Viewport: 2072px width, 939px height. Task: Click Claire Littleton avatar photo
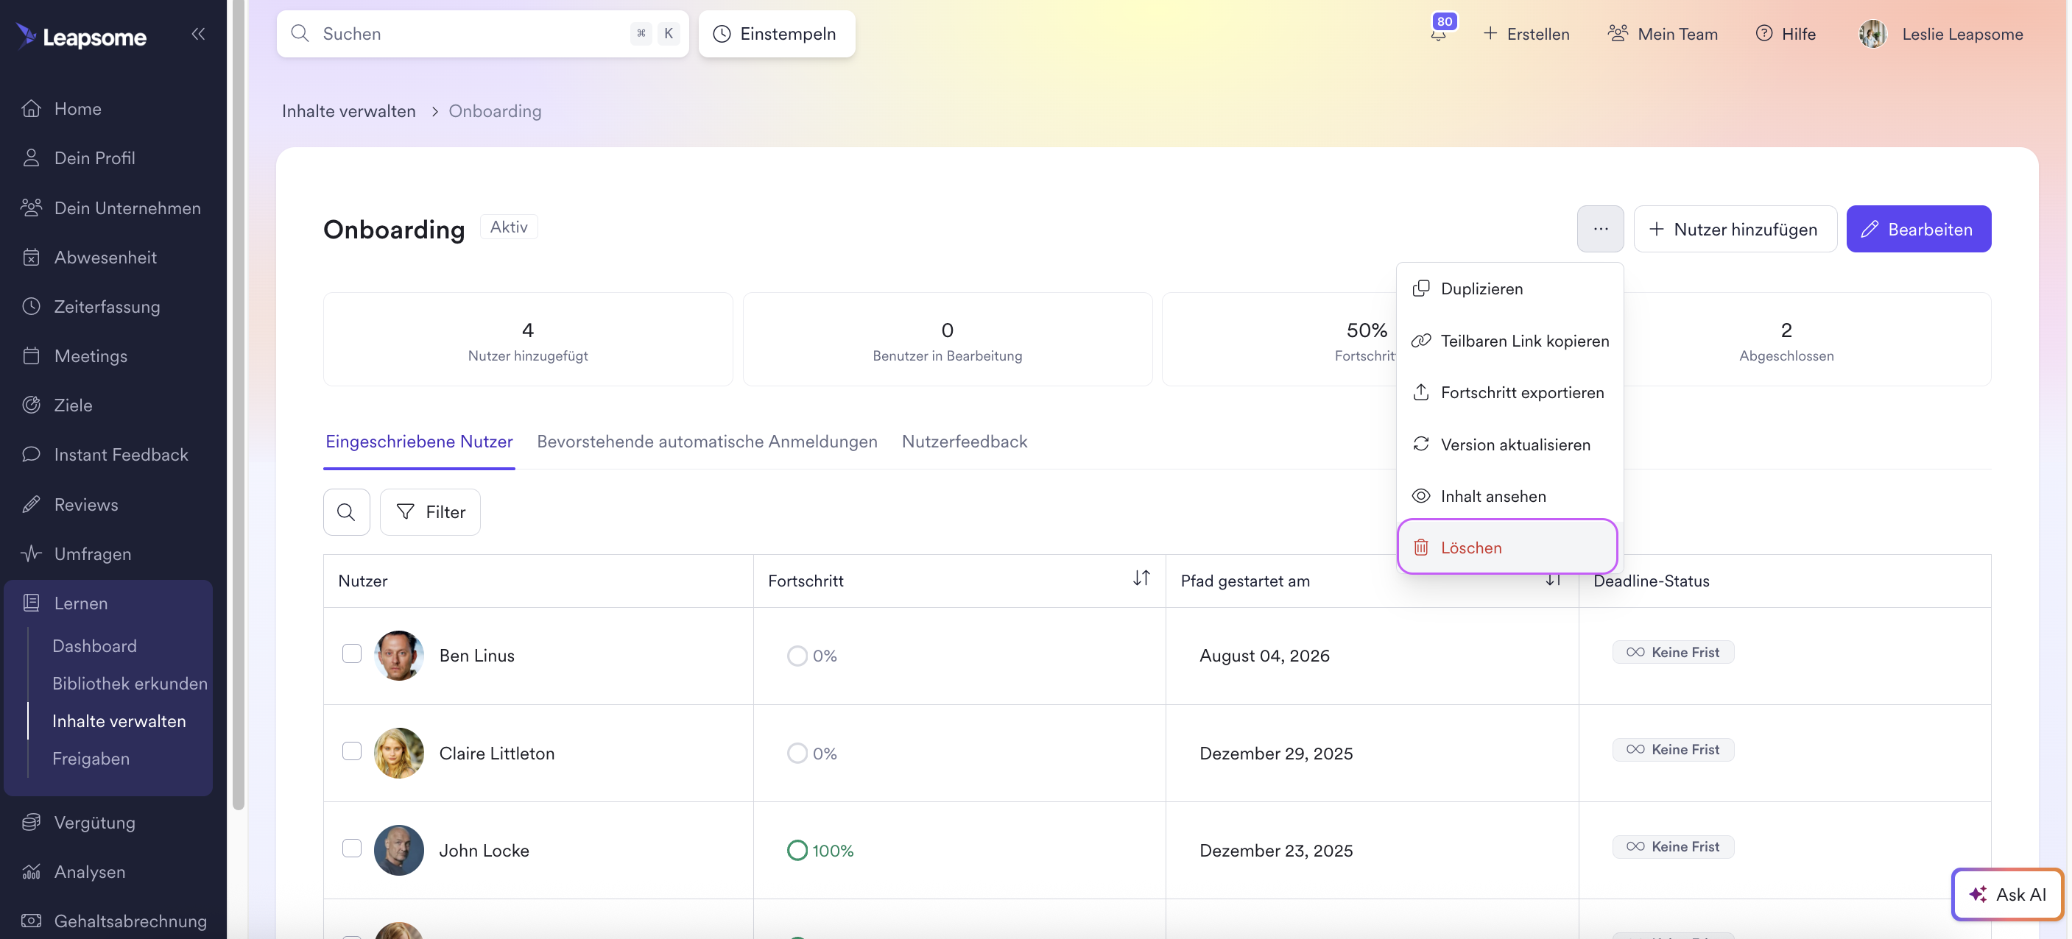pos(399,754)
